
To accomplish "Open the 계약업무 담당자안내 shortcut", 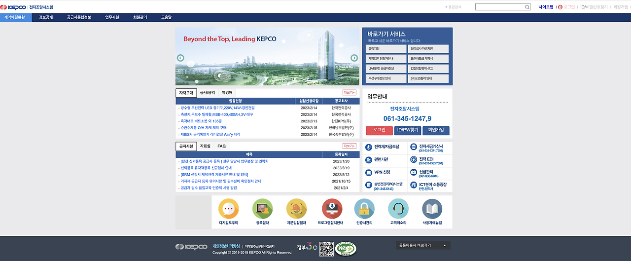I will (386, 59).
